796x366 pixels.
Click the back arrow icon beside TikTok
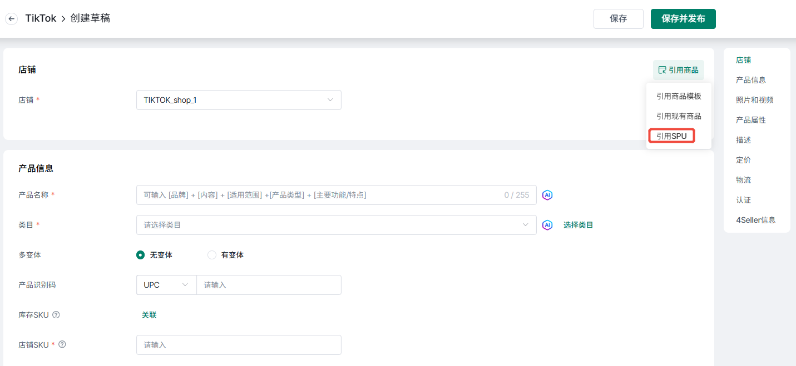pyautogui.click(x=11, y=19)
